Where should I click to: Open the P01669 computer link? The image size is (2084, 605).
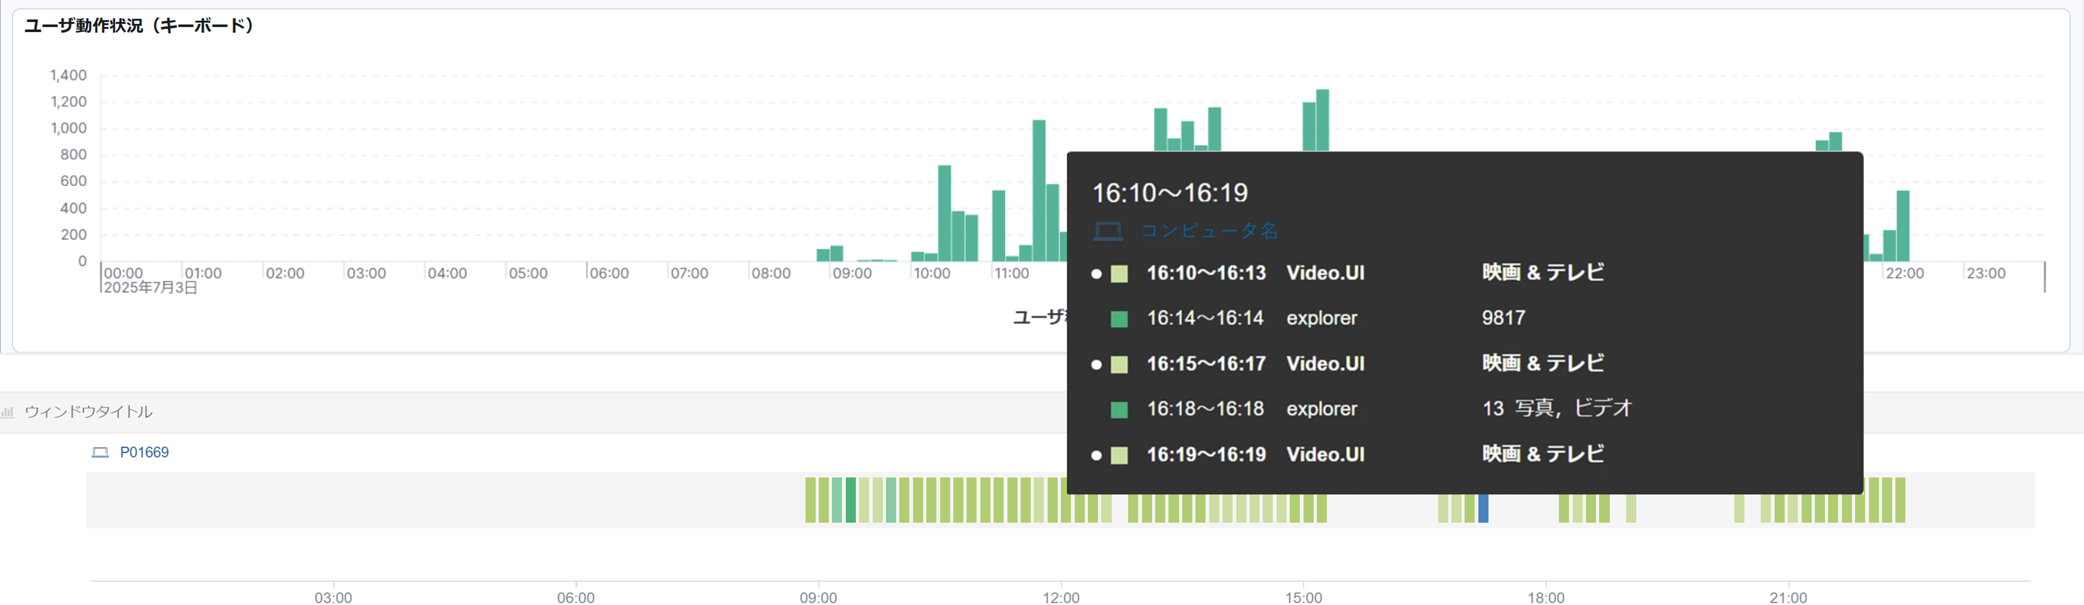click(144, 452)
